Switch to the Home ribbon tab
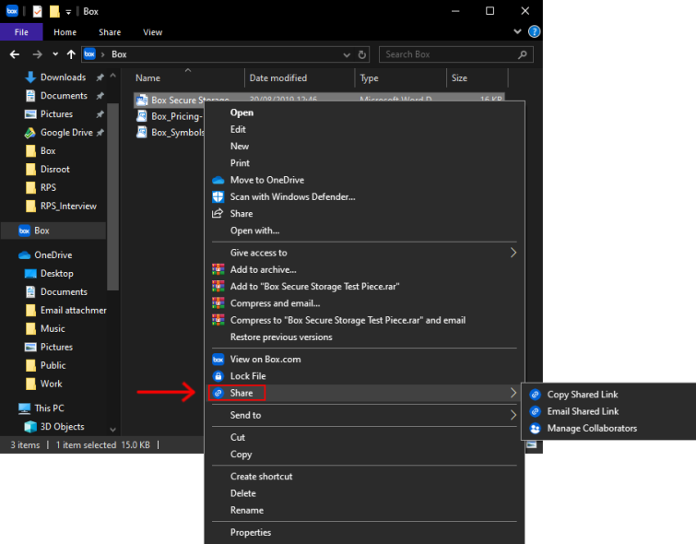This screenshot has width=696, height=544. click(x=65, y=32)
